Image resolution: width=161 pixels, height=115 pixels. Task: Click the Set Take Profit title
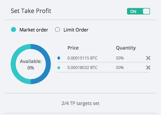click(x=31, y=11)
